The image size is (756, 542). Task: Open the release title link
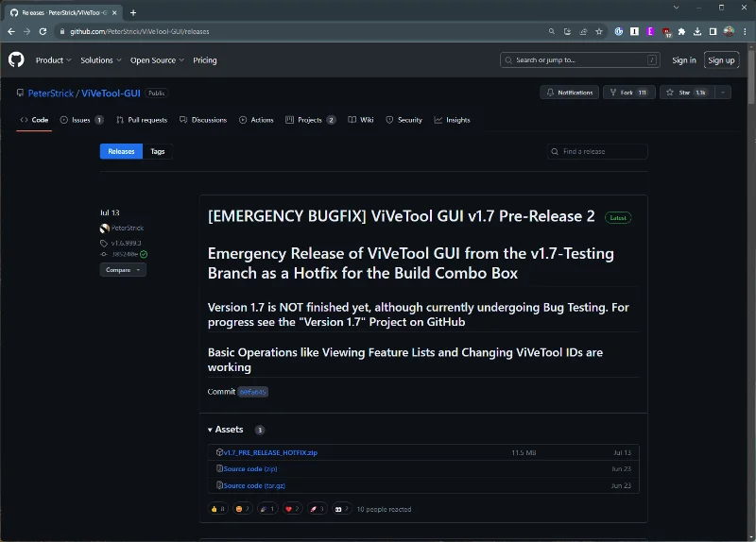click(401, 216)
